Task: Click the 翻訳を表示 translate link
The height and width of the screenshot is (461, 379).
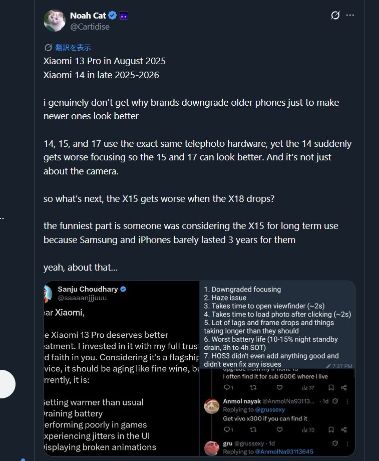Action: point(73,48)
